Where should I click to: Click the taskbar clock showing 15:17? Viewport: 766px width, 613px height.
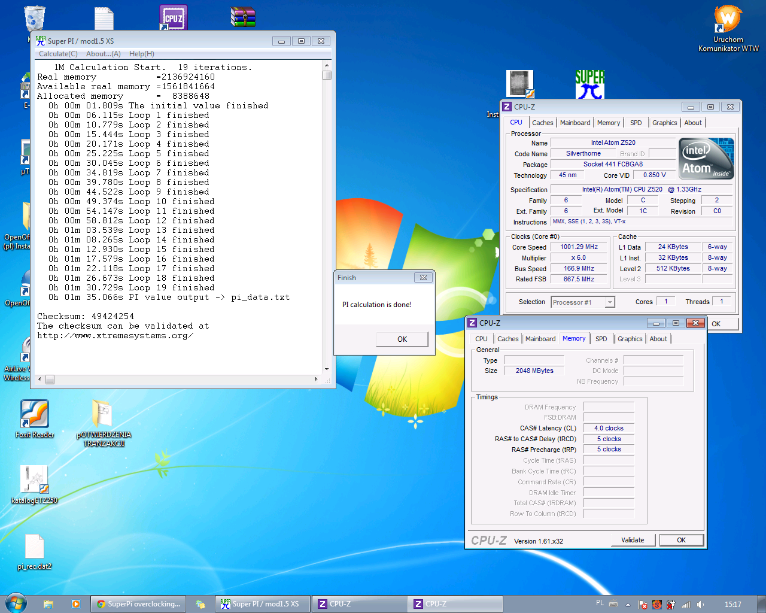732,605
